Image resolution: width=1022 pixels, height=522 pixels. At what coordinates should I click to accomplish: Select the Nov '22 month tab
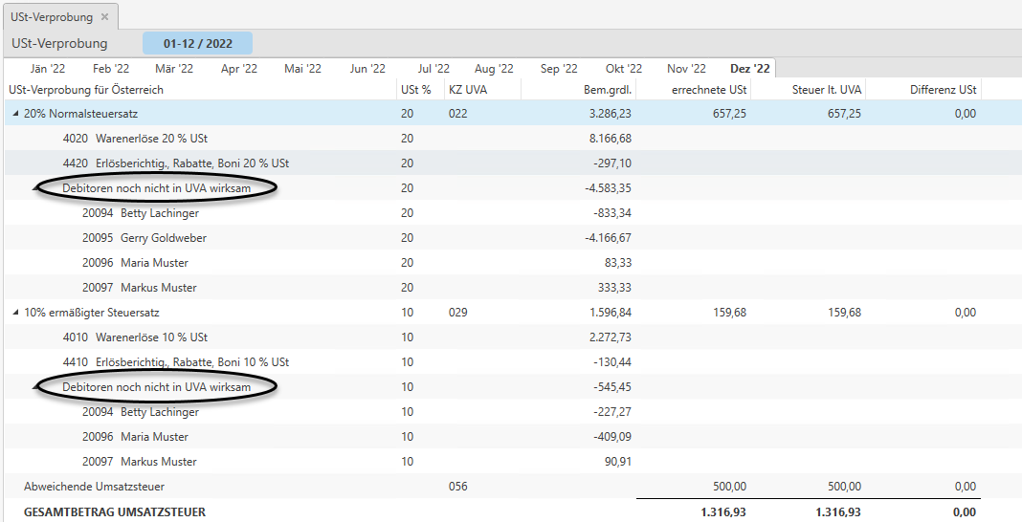pyautogui.click(x=686, y=69)
